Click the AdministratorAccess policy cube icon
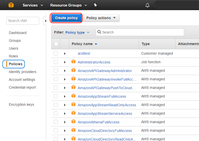199x141 pixels. 73,62
